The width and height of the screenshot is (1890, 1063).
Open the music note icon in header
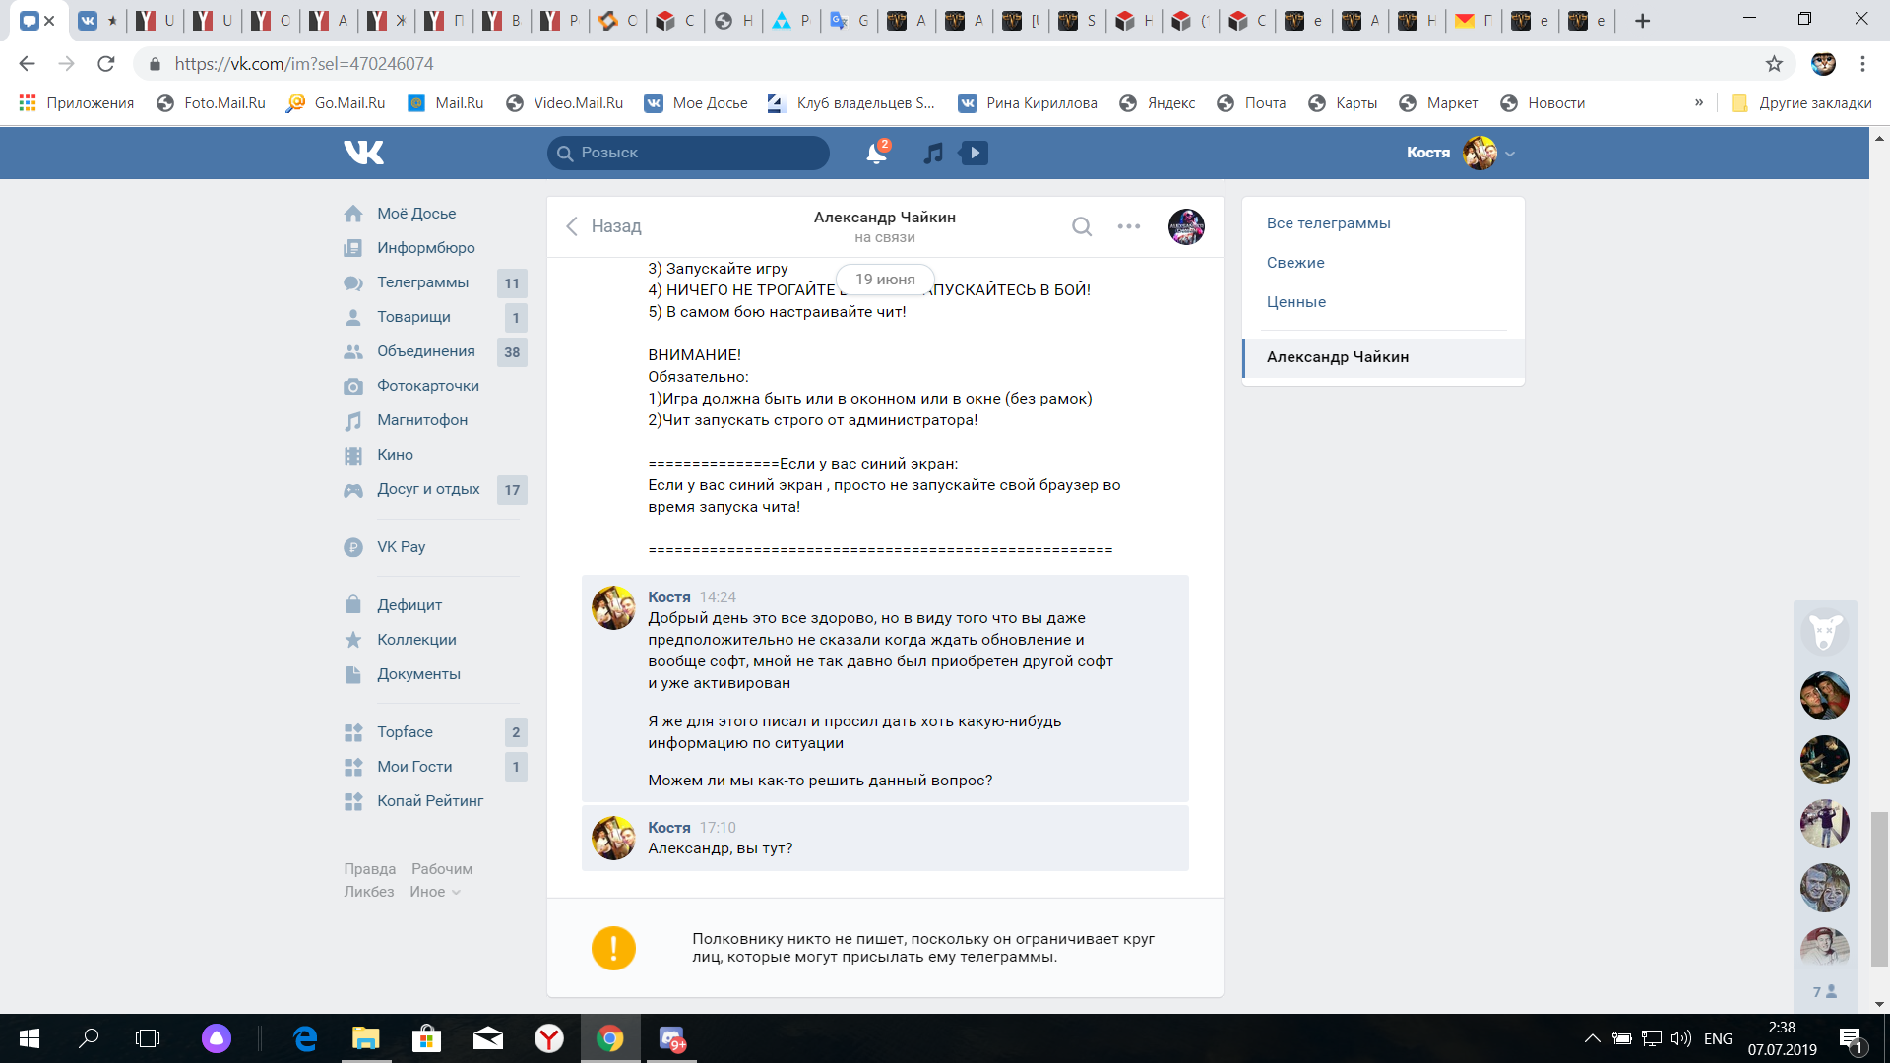pyautogui.click(x=933, y=153)
